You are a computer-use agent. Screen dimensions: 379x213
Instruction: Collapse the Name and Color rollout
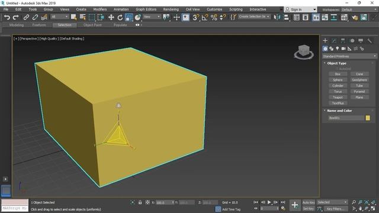[339, 111]
